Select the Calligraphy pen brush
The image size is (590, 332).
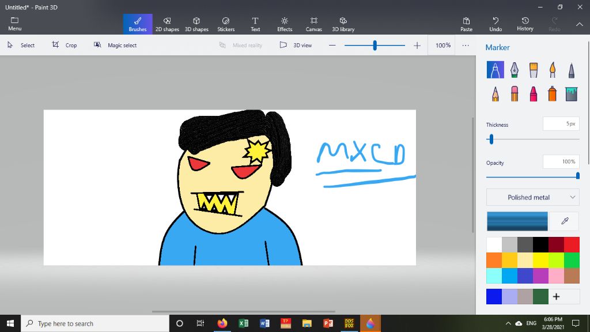click(x=515, y=70)
